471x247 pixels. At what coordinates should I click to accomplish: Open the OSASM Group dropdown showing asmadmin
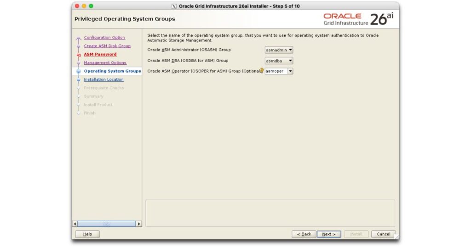279,50
